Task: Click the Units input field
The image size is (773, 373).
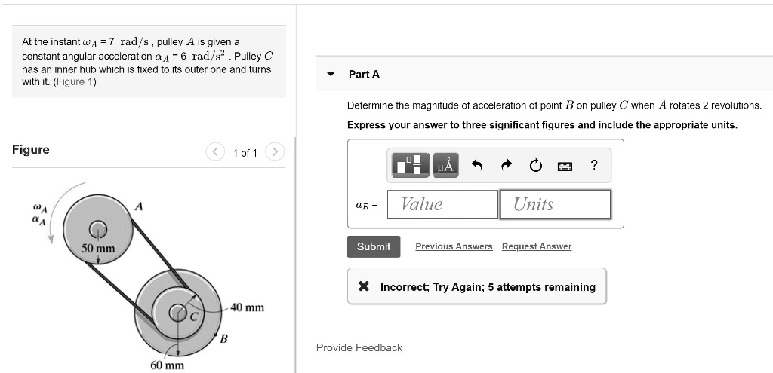Action: [555, 204]
